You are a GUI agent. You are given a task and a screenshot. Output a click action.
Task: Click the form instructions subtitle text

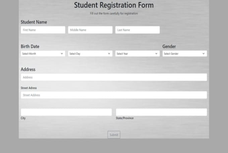point(114,14)
